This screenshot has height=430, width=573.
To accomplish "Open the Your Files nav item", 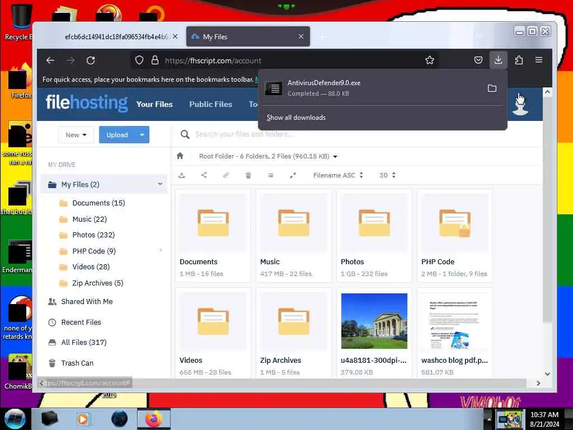I will tap(154, 104).
